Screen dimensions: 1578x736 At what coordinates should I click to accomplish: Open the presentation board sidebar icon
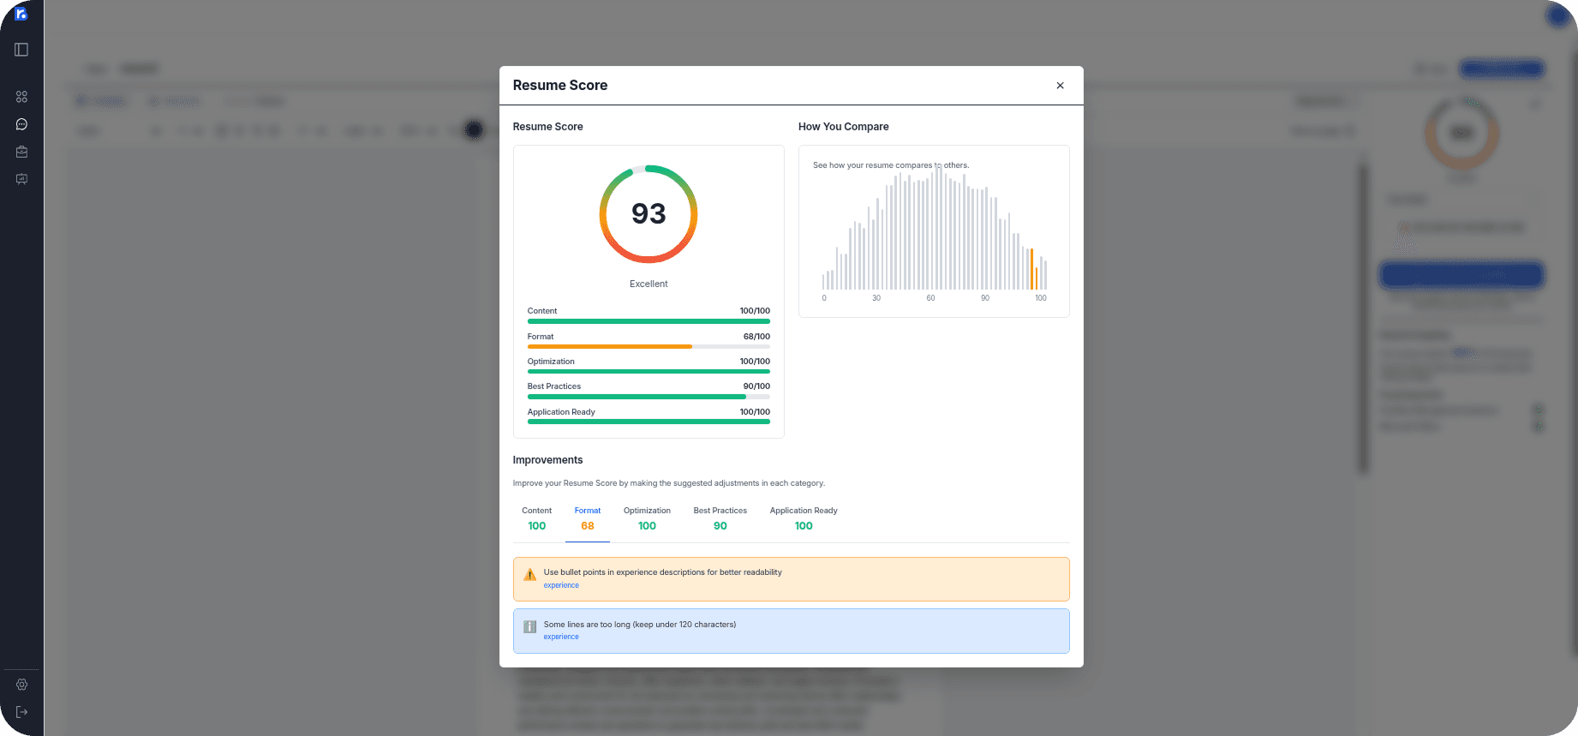pos(21,179)
